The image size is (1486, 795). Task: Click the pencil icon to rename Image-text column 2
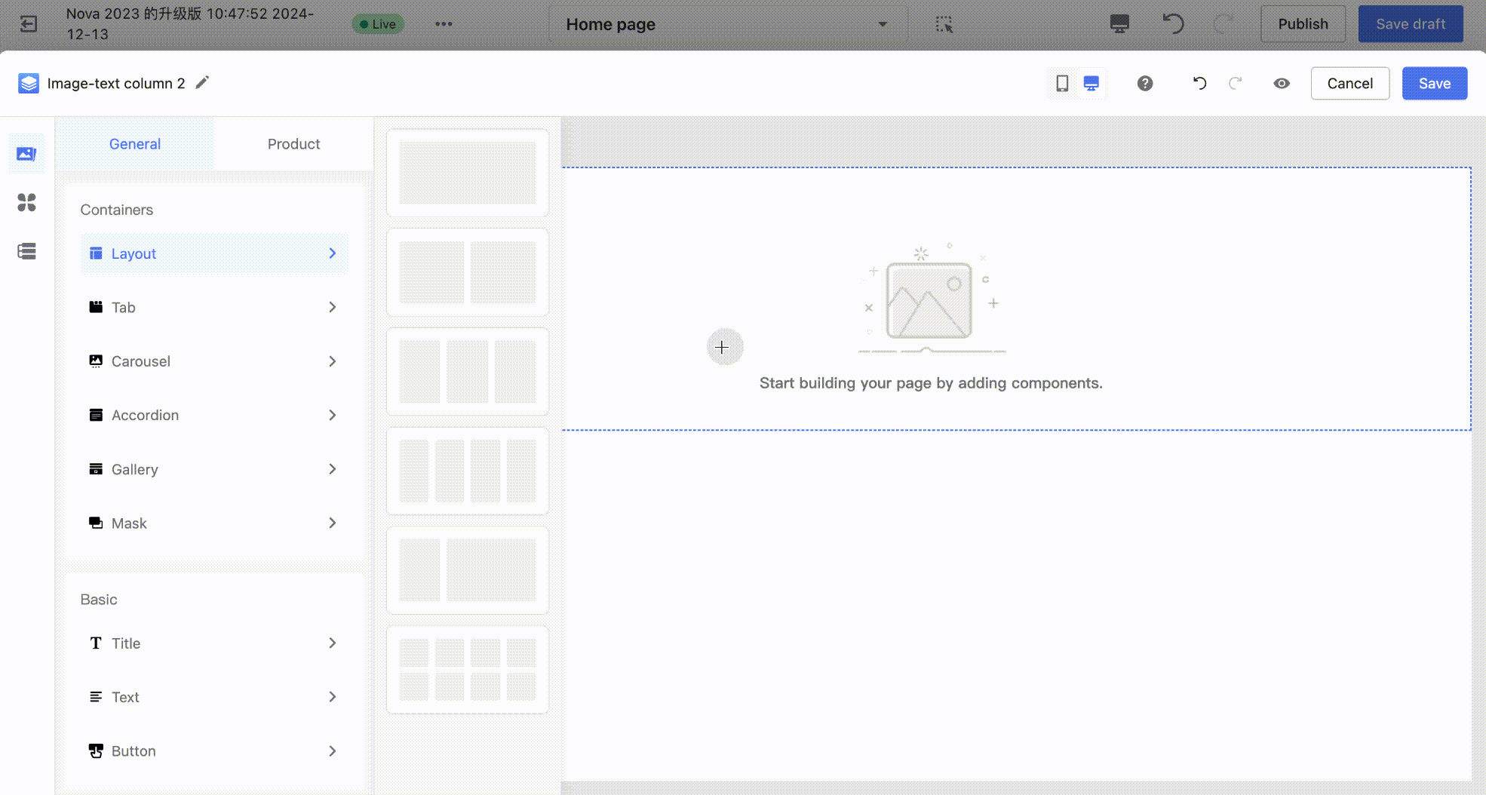(201, 83)
